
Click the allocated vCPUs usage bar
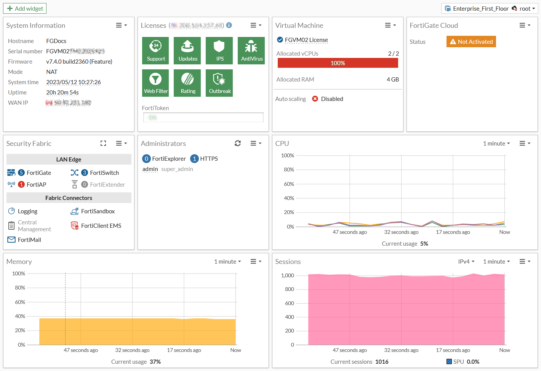[x=338, y=63]
